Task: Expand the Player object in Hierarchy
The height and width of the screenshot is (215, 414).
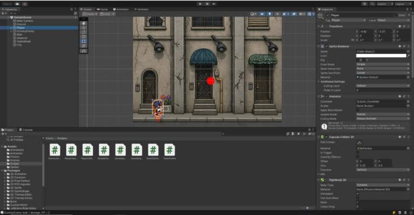Action: click(x=11, y=28)
